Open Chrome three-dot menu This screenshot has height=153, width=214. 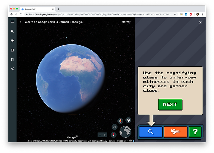click(202, 15)
